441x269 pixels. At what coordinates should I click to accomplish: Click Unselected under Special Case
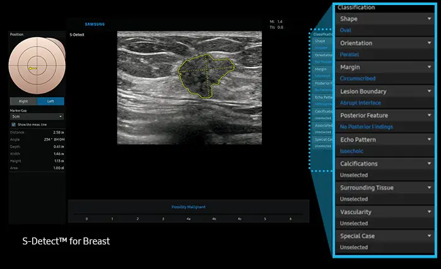pos(354,248)
